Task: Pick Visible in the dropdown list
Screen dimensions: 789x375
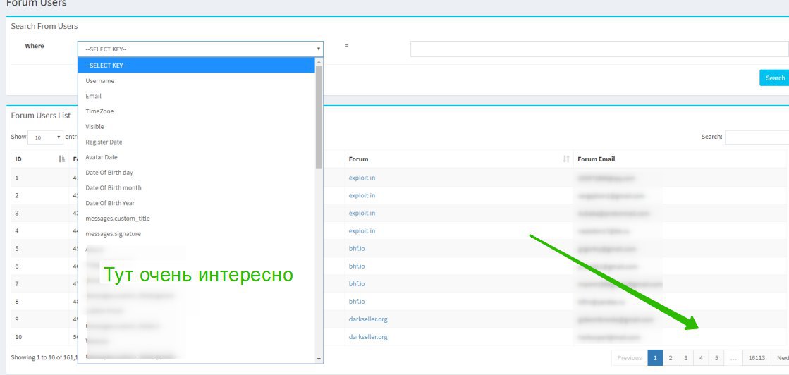Action: click(x=196, y=127)
